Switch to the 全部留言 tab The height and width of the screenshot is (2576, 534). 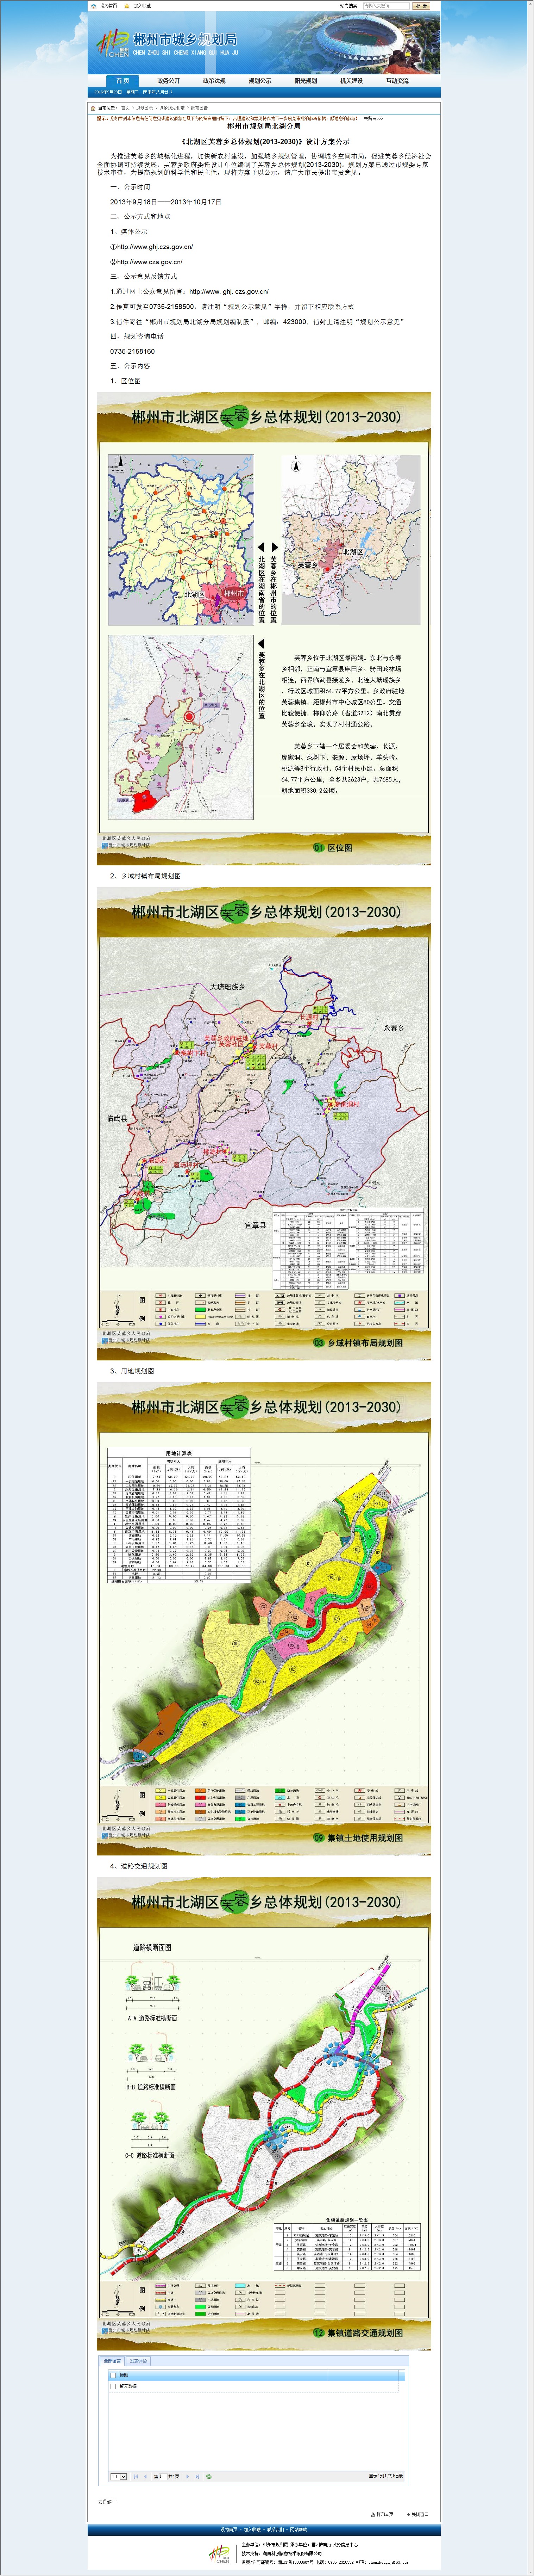[112, 2361]
